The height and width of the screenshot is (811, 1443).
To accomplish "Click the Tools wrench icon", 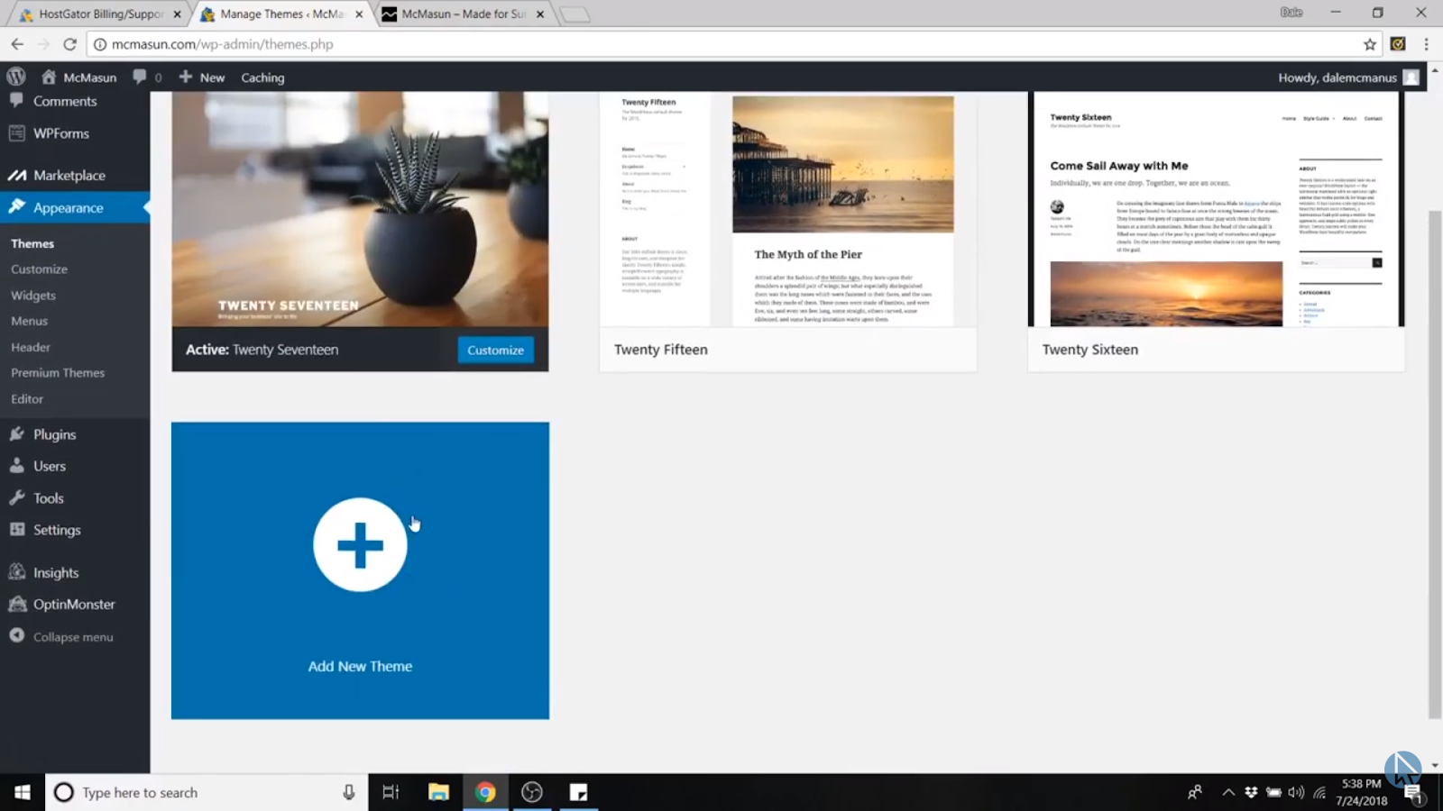I will click(x=16, y=498).
